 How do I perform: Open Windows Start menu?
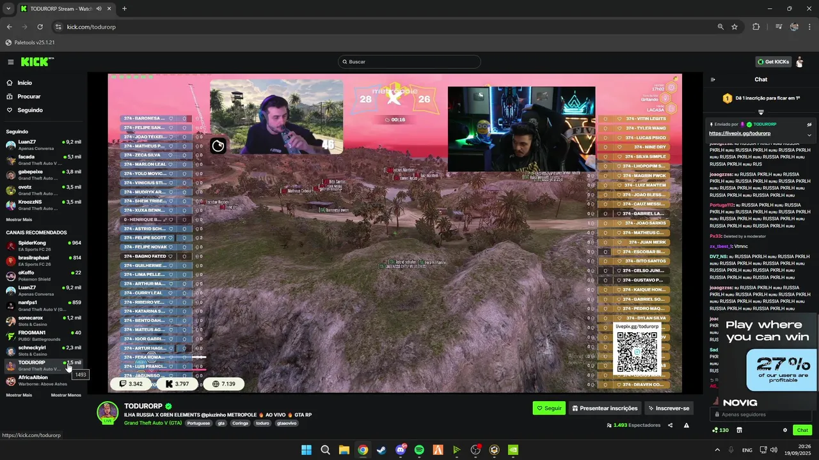click(306, 450)
